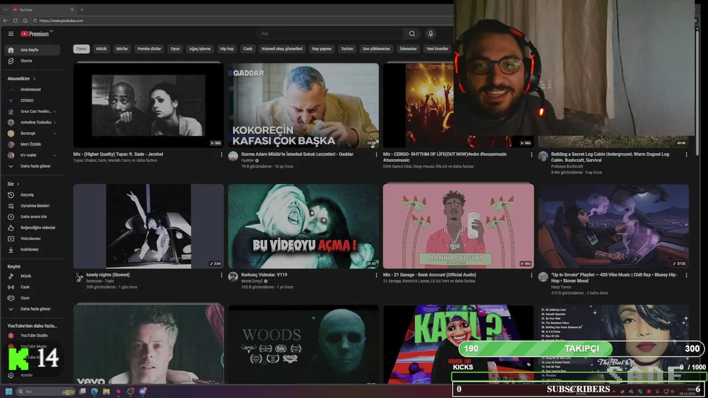Image resolution: width=708 pixels, height=398 pixels.
Task: Click the magnifier search button
Action: [412, 34]
